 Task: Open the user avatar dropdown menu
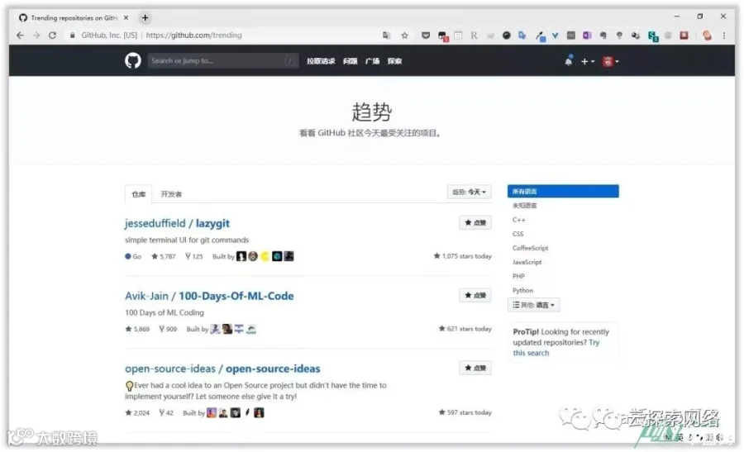pos(610,61)
